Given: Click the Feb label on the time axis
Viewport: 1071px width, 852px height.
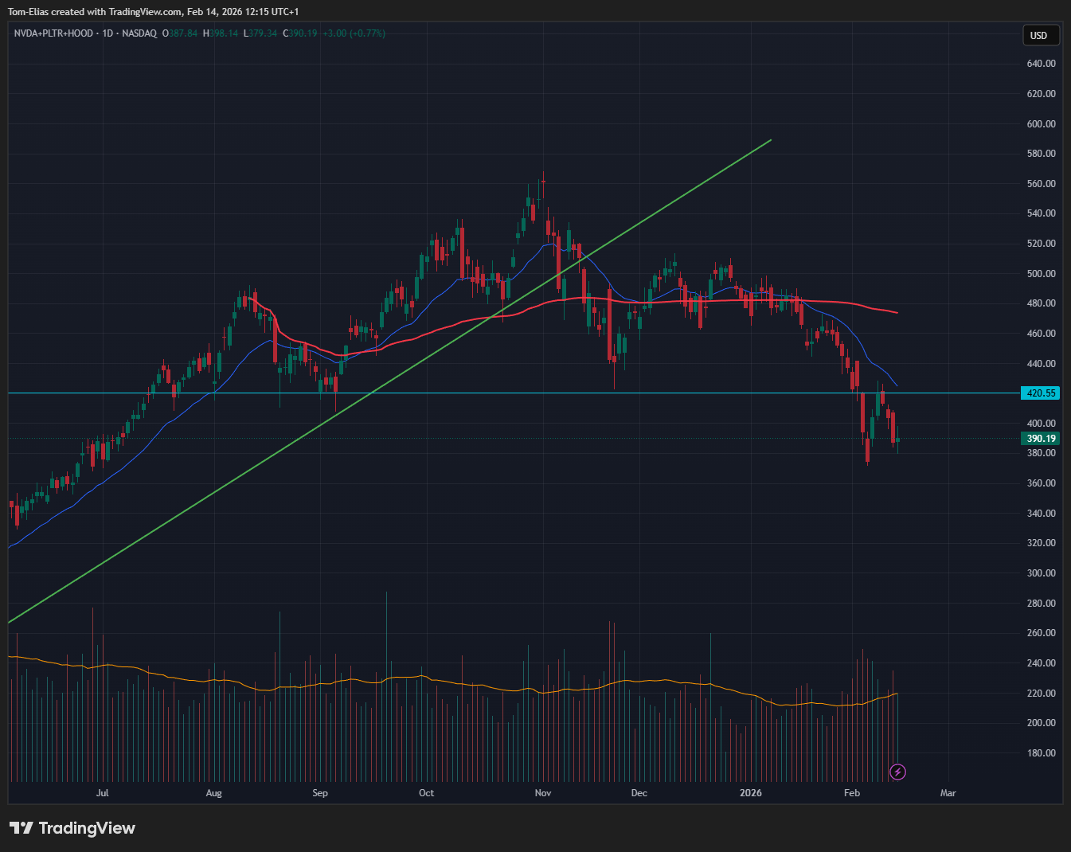Looking at the screenshot, I should pos(852,793).
